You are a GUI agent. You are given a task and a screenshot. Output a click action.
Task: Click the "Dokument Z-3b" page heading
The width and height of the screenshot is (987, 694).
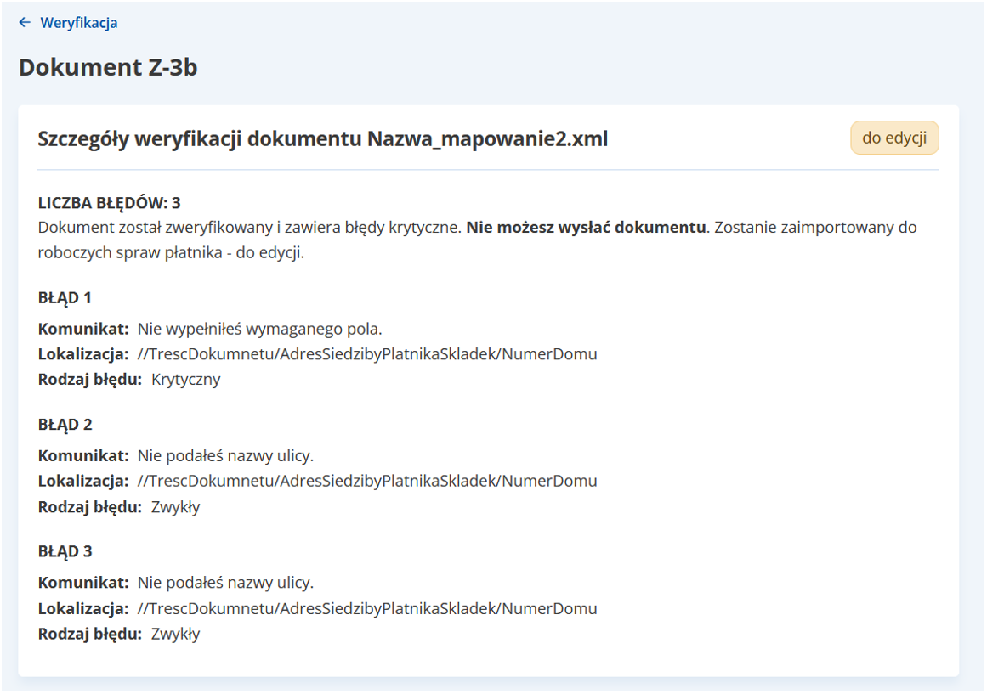click(x=108, y=67)
